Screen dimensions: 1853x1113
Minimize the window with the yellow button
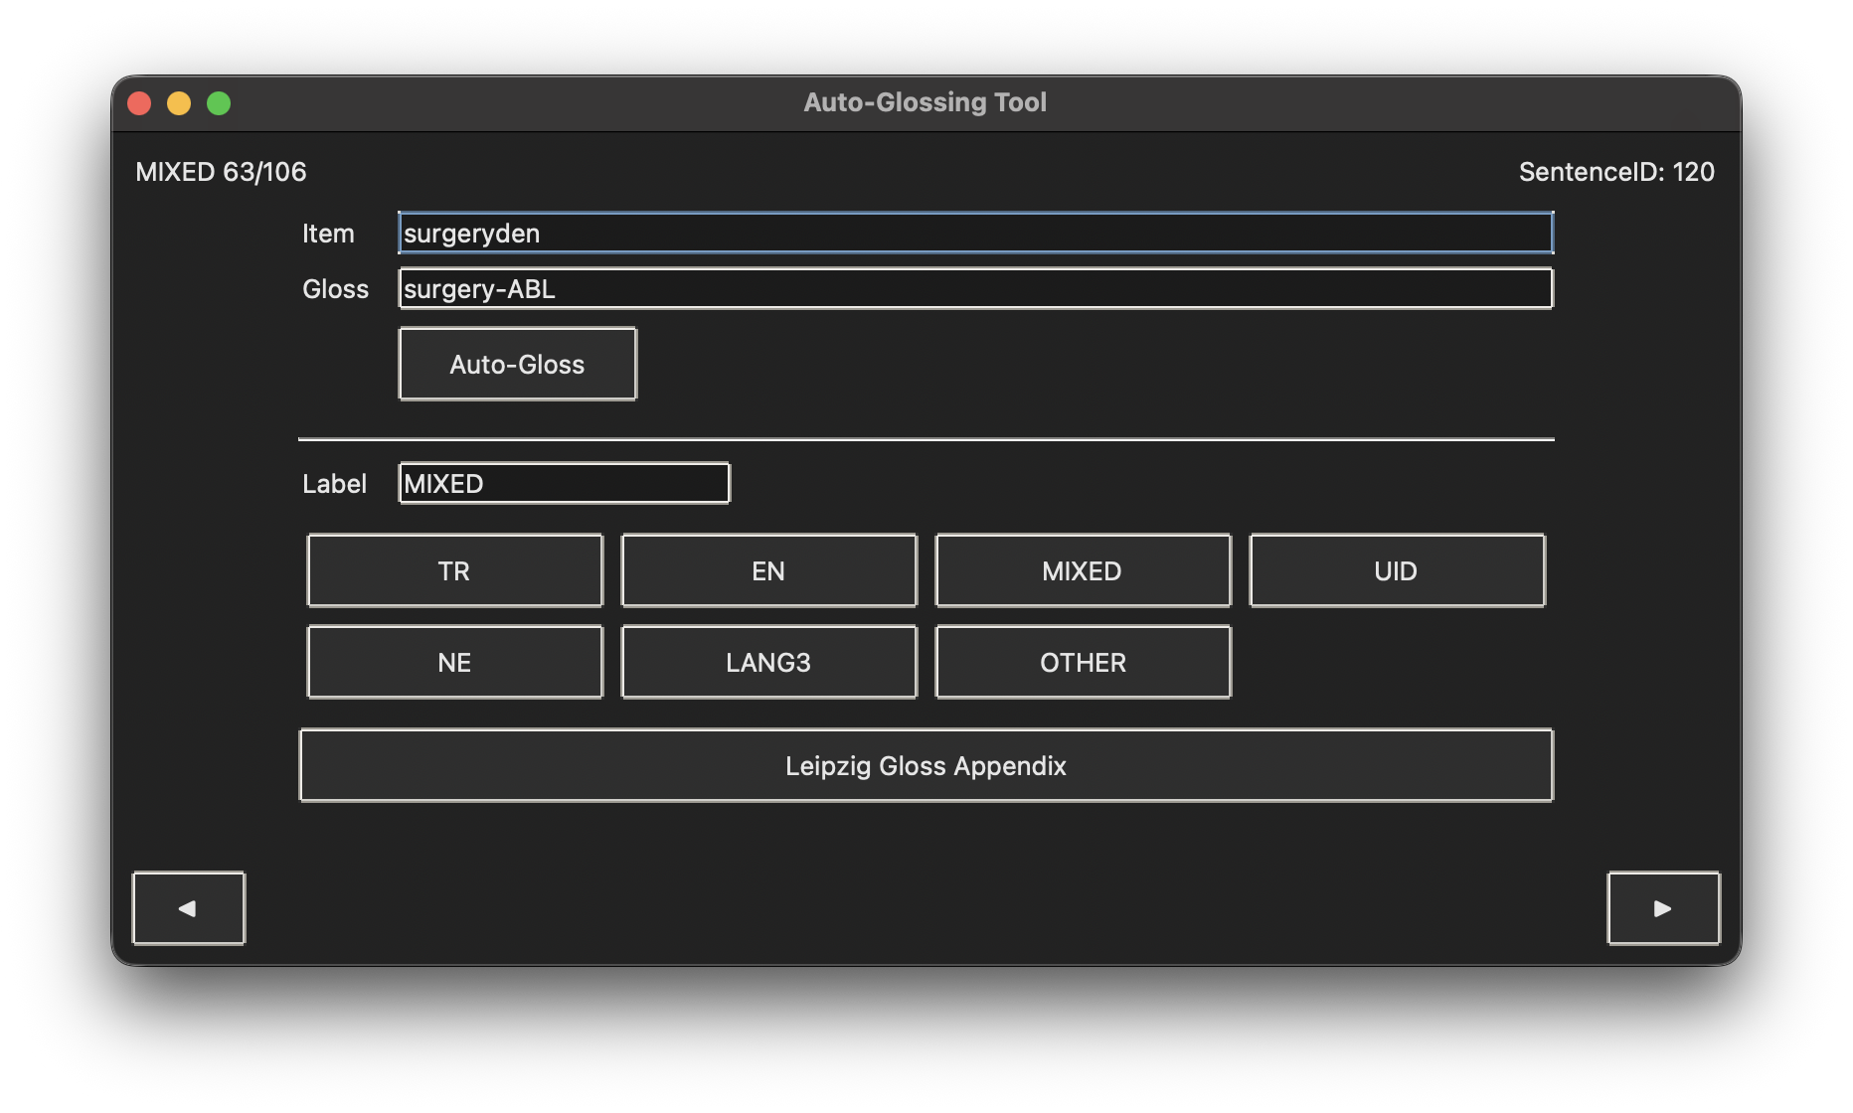[x=179, y=103]
